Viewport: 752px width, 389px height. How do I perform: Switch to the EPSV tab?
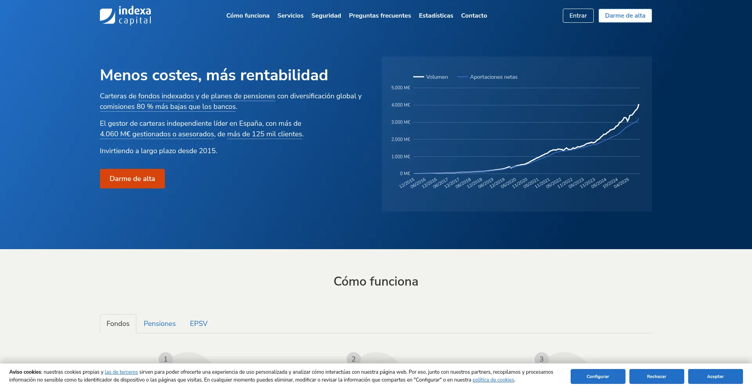pyautogui.click(x=199, y=324)
